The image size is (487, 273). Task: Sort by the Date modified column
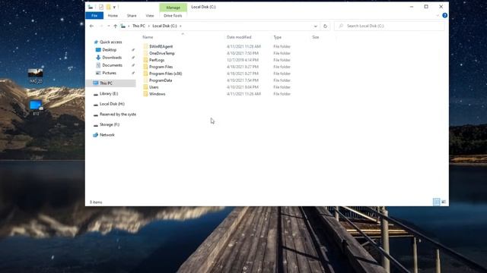tap(239, 37)
